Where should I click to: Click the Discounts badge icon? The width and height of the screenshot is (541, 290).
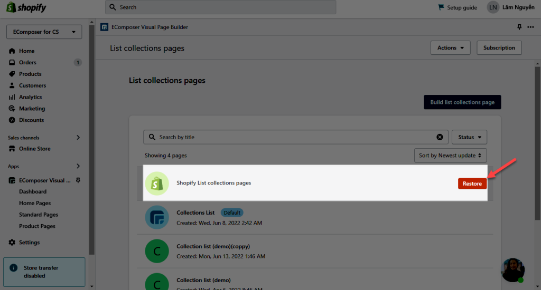pos(12,120)
